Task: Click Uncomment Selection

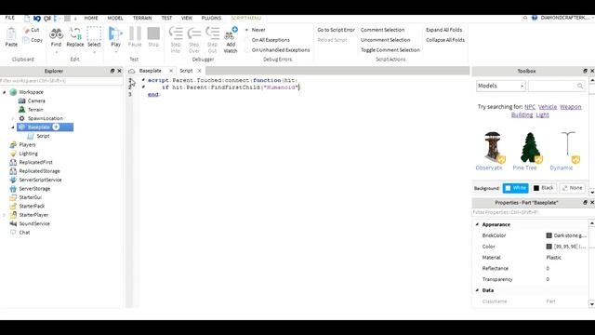Action: 385,40
